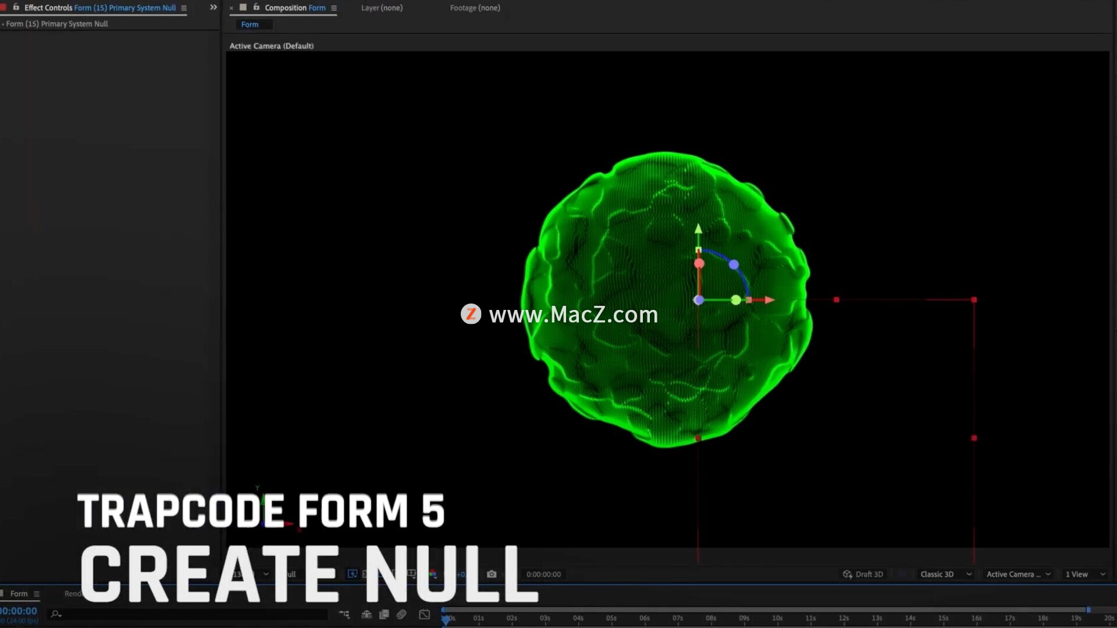Open the Active Camera view dropdown
1117x628 pixels.
coord(1018,575)
